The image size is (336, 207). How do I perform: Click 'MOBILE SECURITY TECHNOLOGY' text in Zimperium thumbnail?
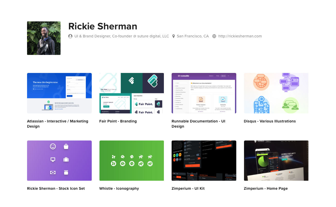click(289, 155)
